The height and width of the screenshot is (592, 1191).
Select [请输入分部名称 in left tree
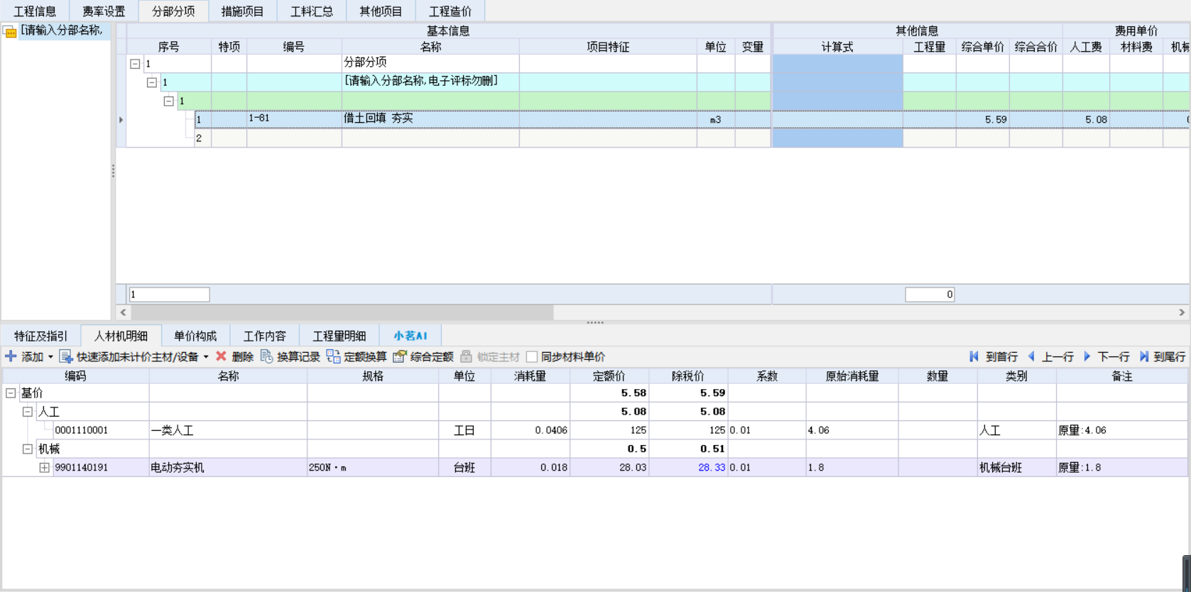pyautogui.click(x=62, y=31)
